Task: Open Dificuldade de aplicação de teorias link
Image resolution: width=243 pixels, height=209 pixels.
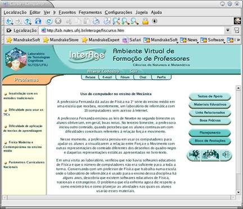Action: pos(23,128)
